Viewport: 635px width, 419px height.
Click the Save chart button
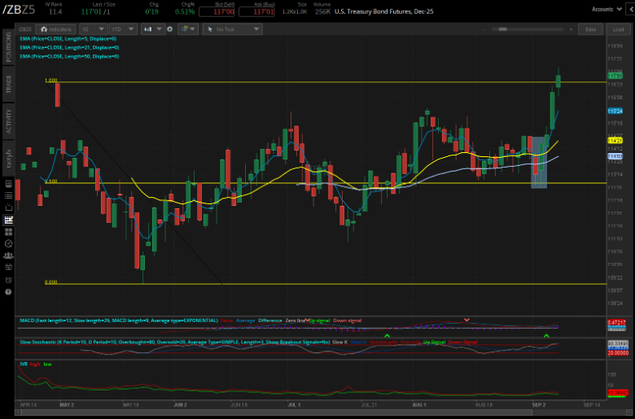pos(590,29)
